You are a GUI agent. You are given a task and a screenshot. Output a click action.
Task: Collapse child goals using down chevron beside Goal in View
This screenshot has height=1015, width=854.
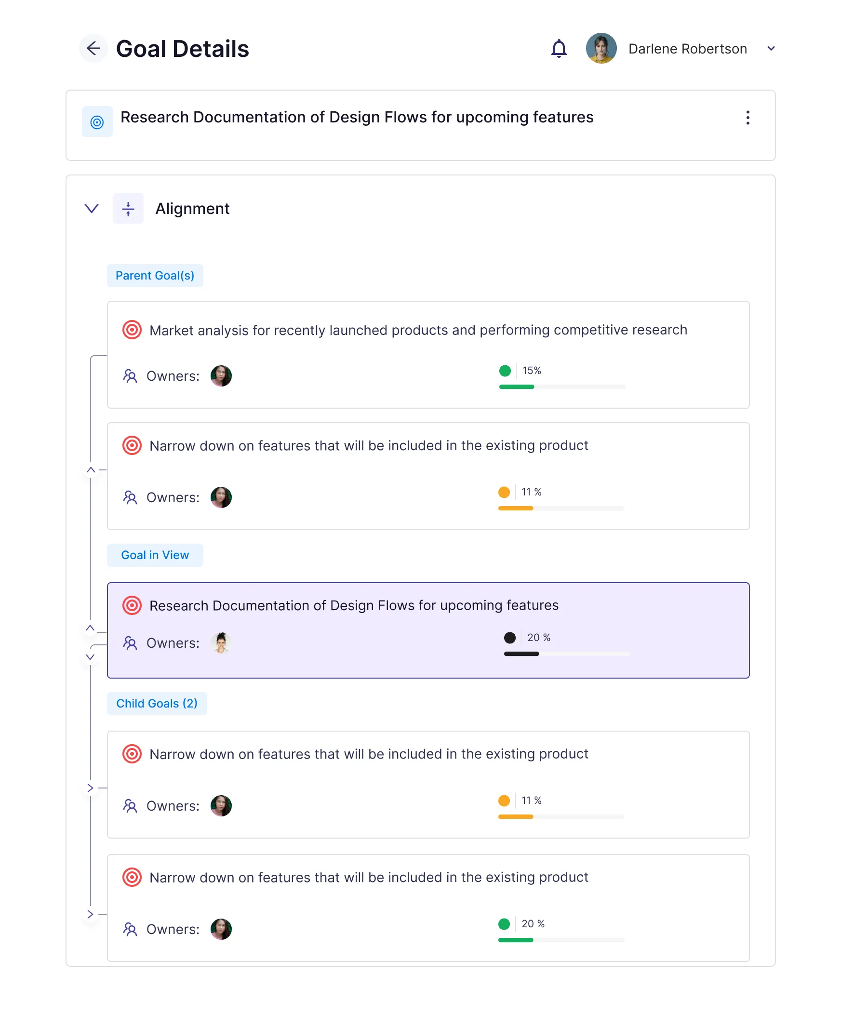pos(90,657)
